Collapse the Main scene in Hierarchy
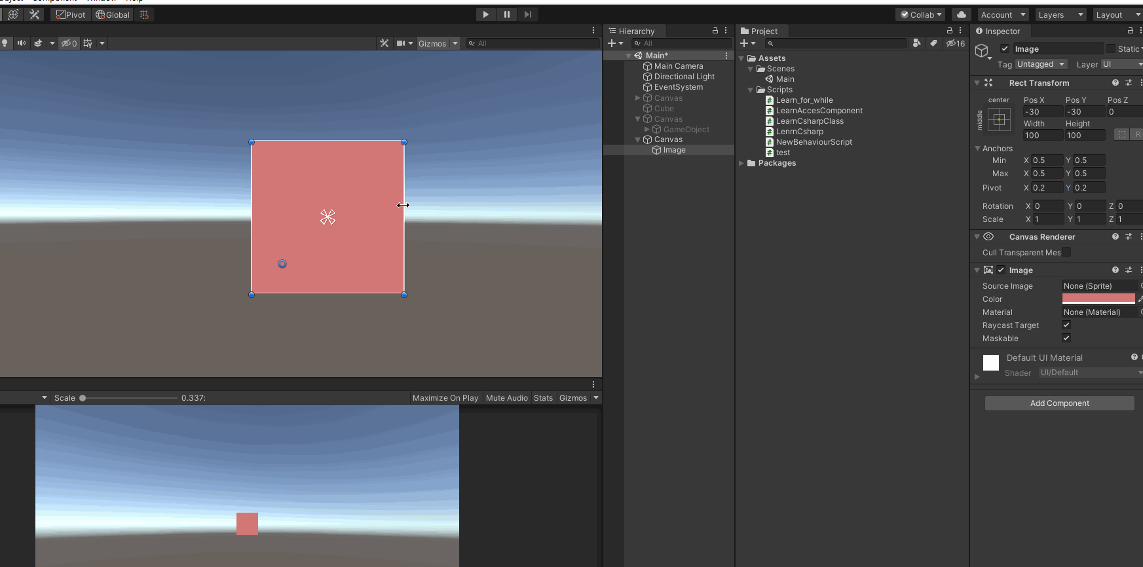Viewport: 1143px width, 567px height. 629,56
